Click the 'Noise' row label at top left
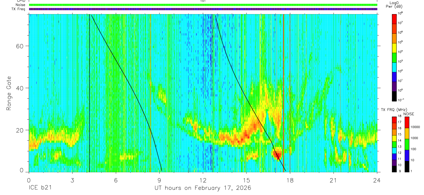The height and width of the screenshot is (195, 424). coord(21,5)
